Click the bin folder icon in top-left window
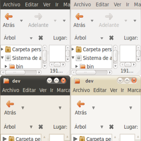 pyautogui.click(x=12, y=66)
